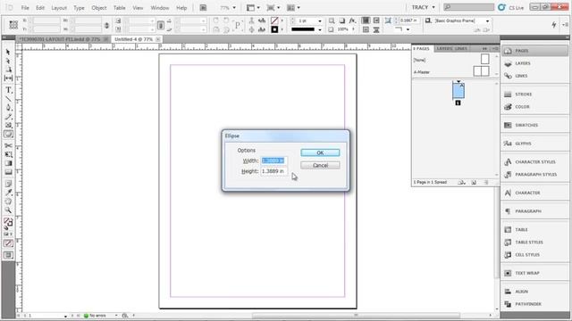This screenshot has height=321, width=572.
Task: Select the A-Master row in Pages panel
Action: point(451,71)
